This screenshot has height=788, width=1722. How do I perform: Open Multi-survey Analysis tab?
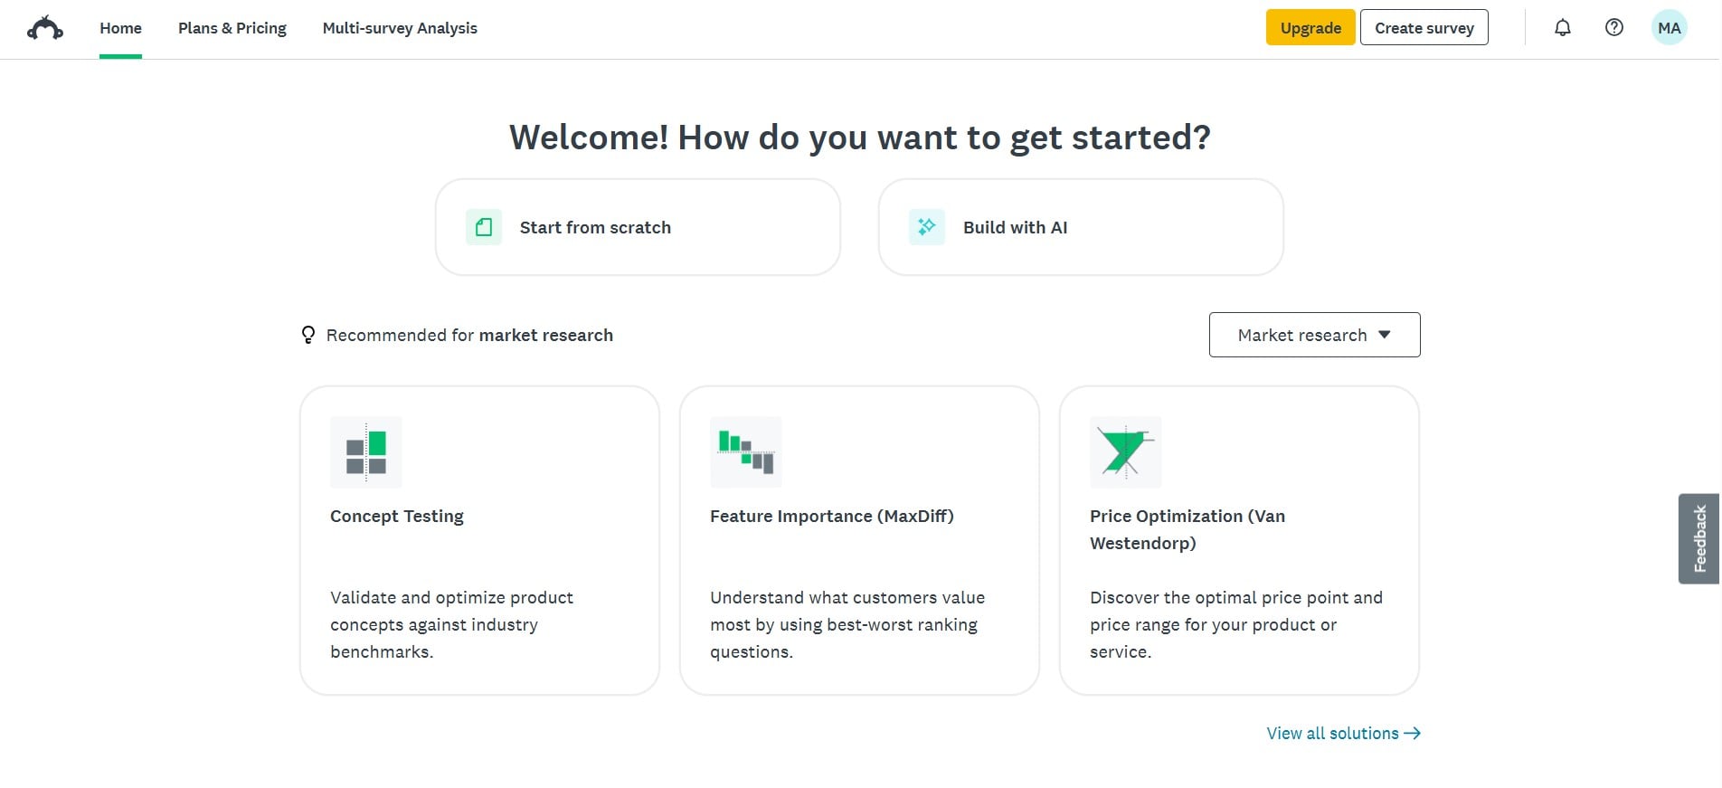(400, 28)
